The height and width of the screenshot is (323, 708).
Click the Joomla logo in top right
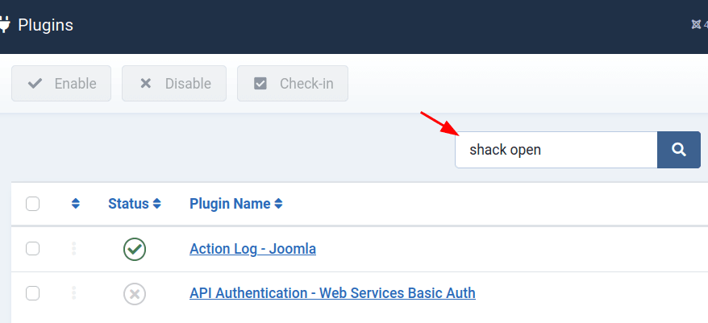pyautogui.click(x=696, y=24)
